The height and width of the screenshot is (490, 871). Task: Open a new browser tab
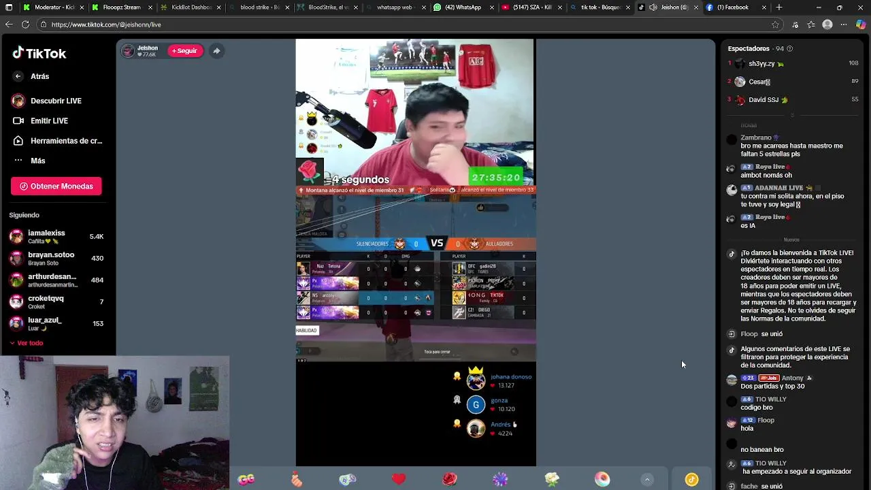click(x=779, y=7)
